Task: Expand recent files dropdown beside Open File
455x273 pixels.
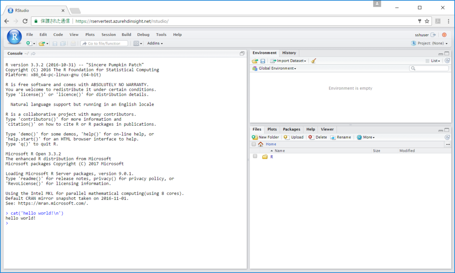Action: click(47, 44)
